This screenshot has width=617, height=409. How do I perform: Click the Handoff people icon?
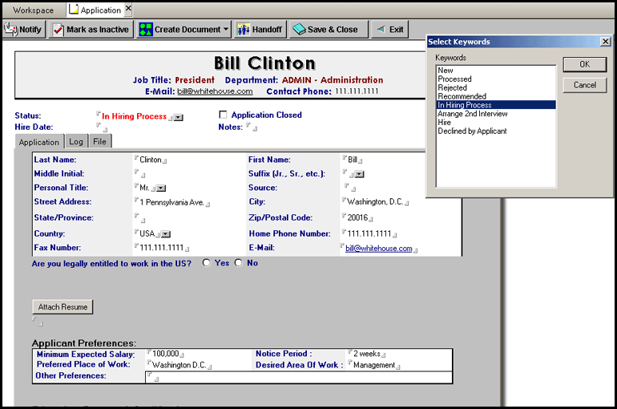[243, 30]
